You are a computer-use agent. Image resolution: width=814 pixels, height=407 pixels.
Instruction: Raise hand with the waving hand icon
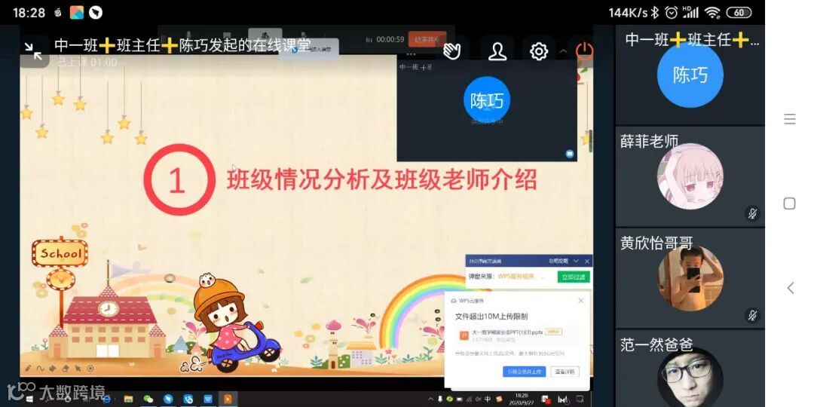451,51
